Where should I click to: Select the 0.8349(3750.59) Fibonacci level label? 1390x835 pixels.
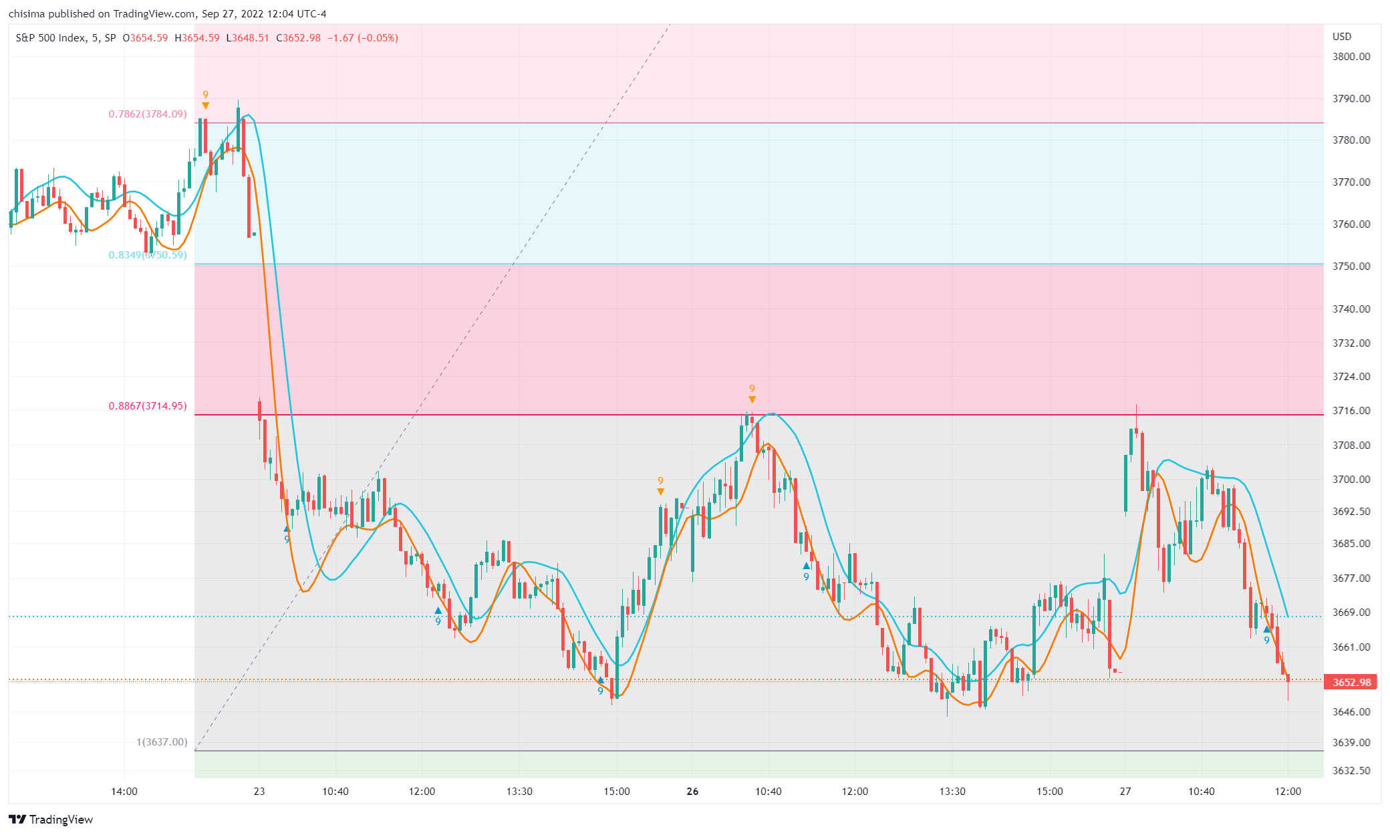click(x=148, y=255)
